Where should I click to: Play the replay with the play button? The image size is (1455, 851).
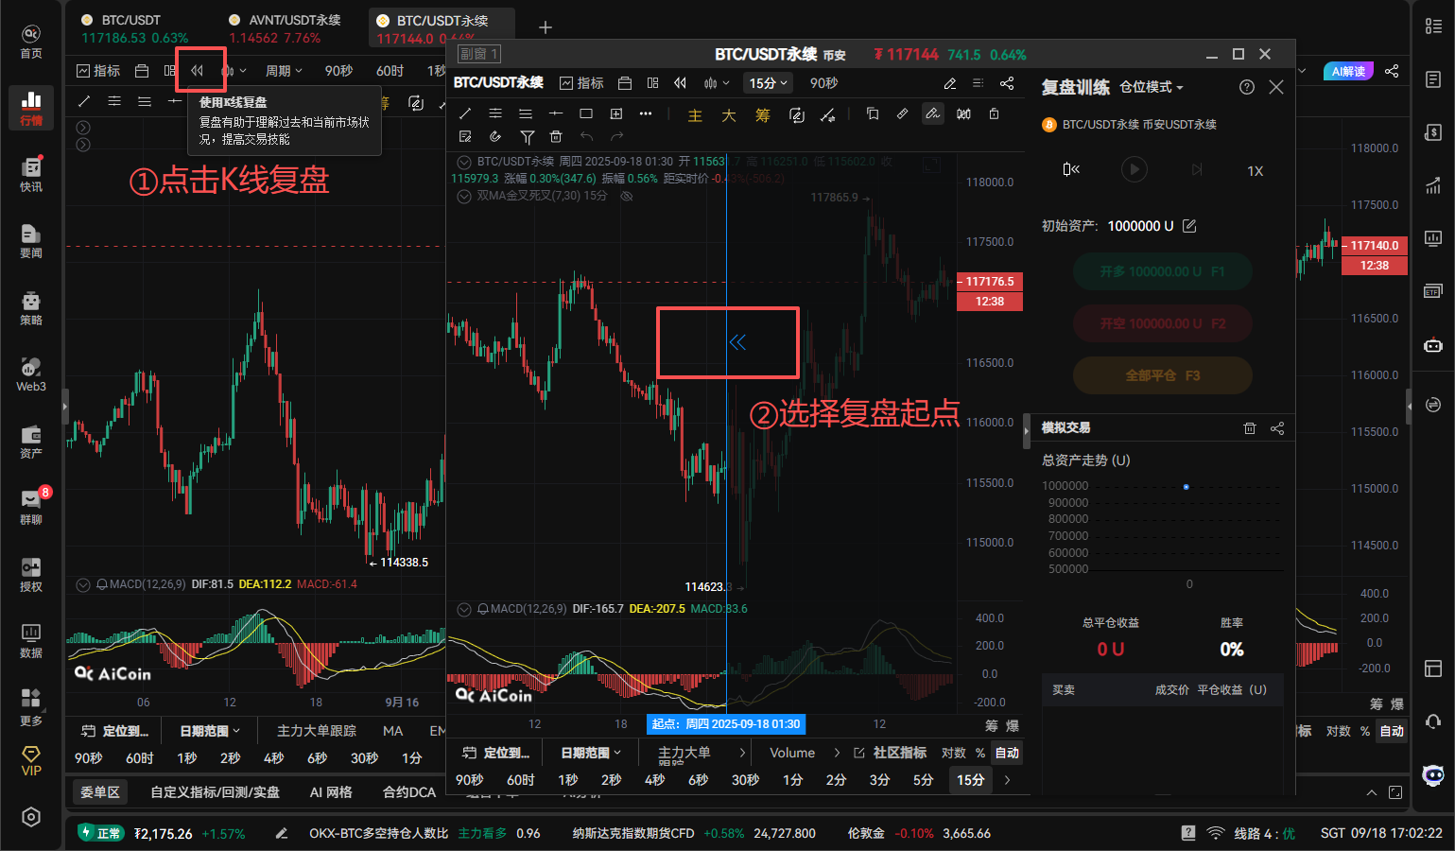(1135, 170)
